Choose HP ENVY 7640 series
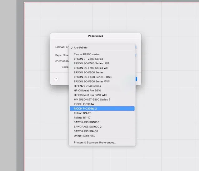Screen dimensions: 199x171 pos(102,86)
